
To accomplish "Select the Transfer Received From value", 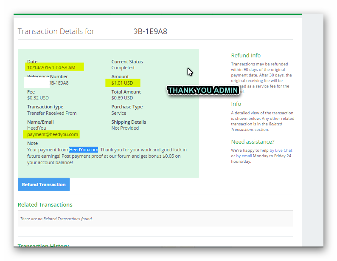I will pyautogui.click(x=52, y=113).
